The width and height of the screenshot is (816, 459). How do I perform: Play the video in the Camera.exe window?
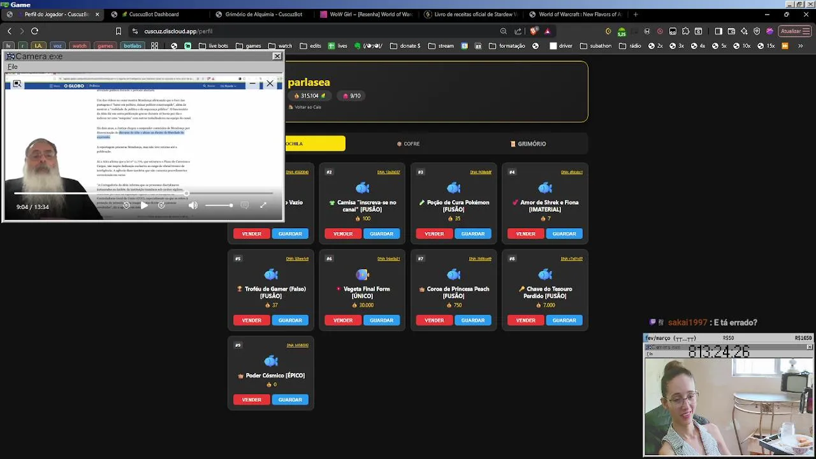144,205
